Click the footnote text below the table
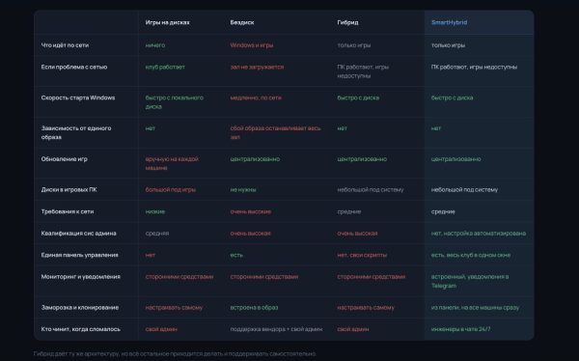 pyautogui.click(x=175, y=353)
